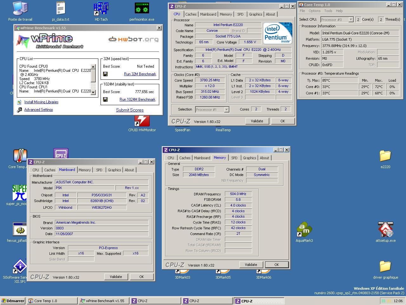Click Submit Scores link
The height and width of the screenshot is (305, 406).
[130, 110]
